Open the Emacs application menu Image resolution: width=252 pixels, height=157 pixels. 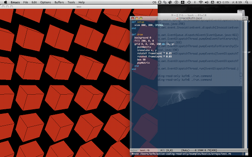[15, 2]
